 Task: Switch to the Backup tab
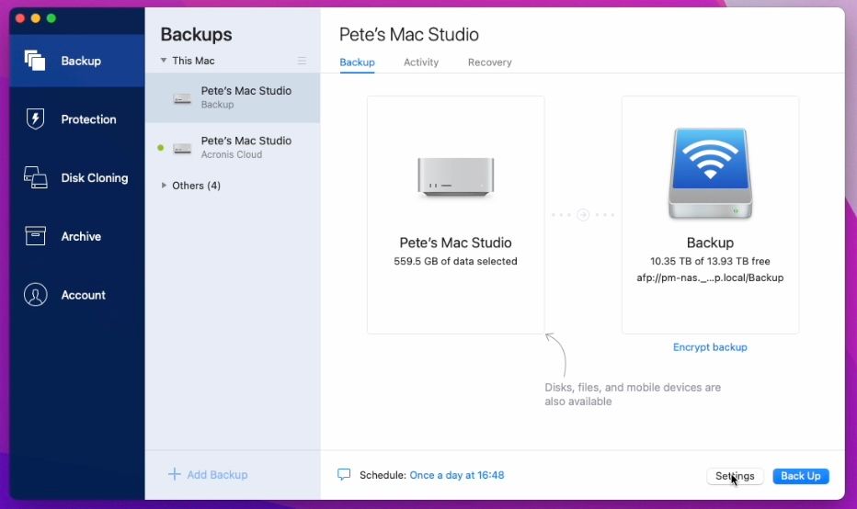tap(357, 62)
